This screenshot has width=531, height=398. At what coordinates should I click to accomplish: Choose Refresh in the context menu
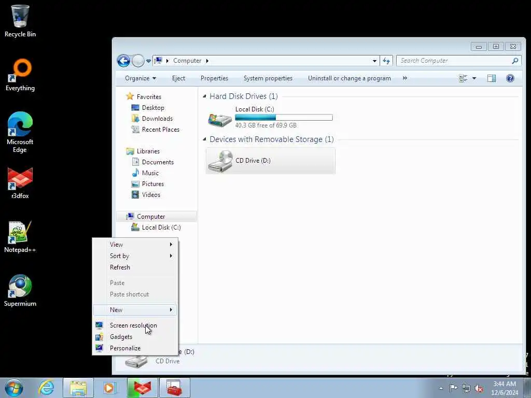point(135,267)
